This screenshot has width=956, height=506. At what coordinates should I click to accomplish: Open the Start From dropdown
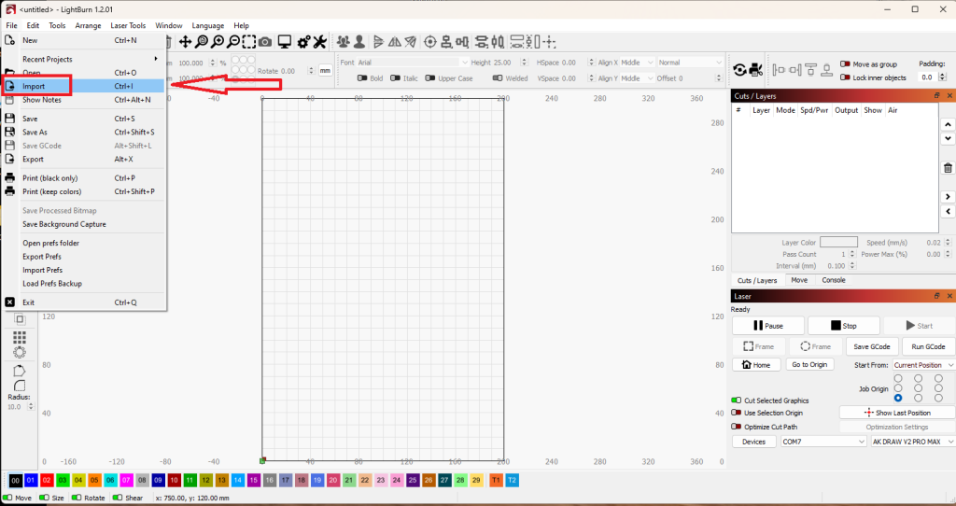click(923, 365)
